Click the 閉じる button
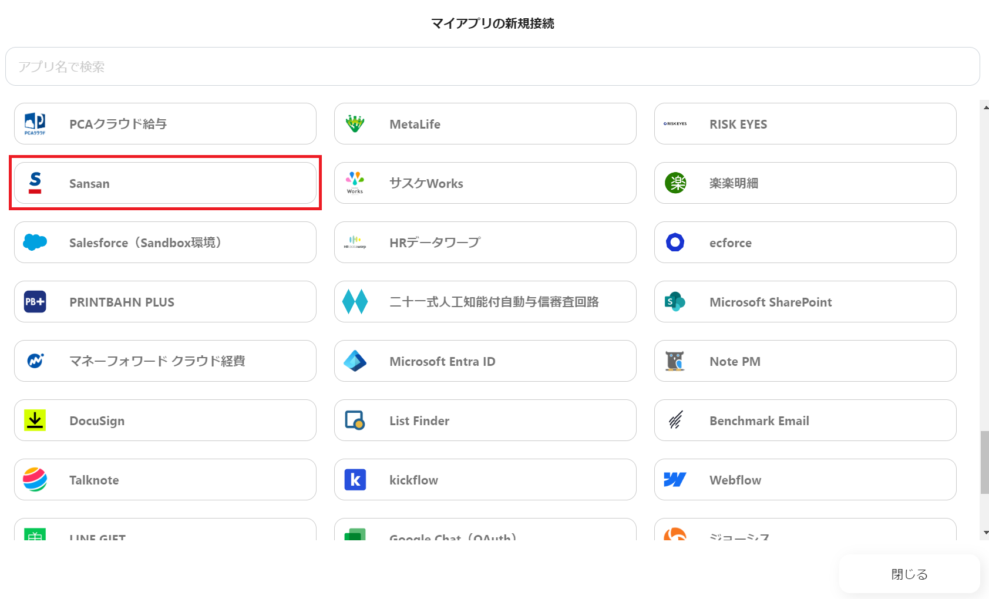This screenshot has height=599, width=989. coord(909,574)
